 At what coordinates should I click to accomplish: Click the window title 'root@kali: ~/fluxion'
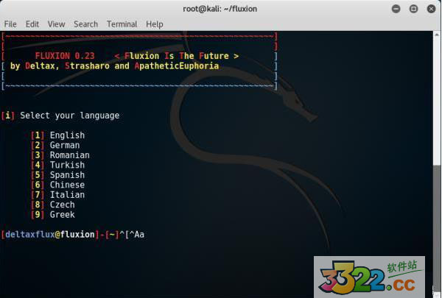coord(220,9)
